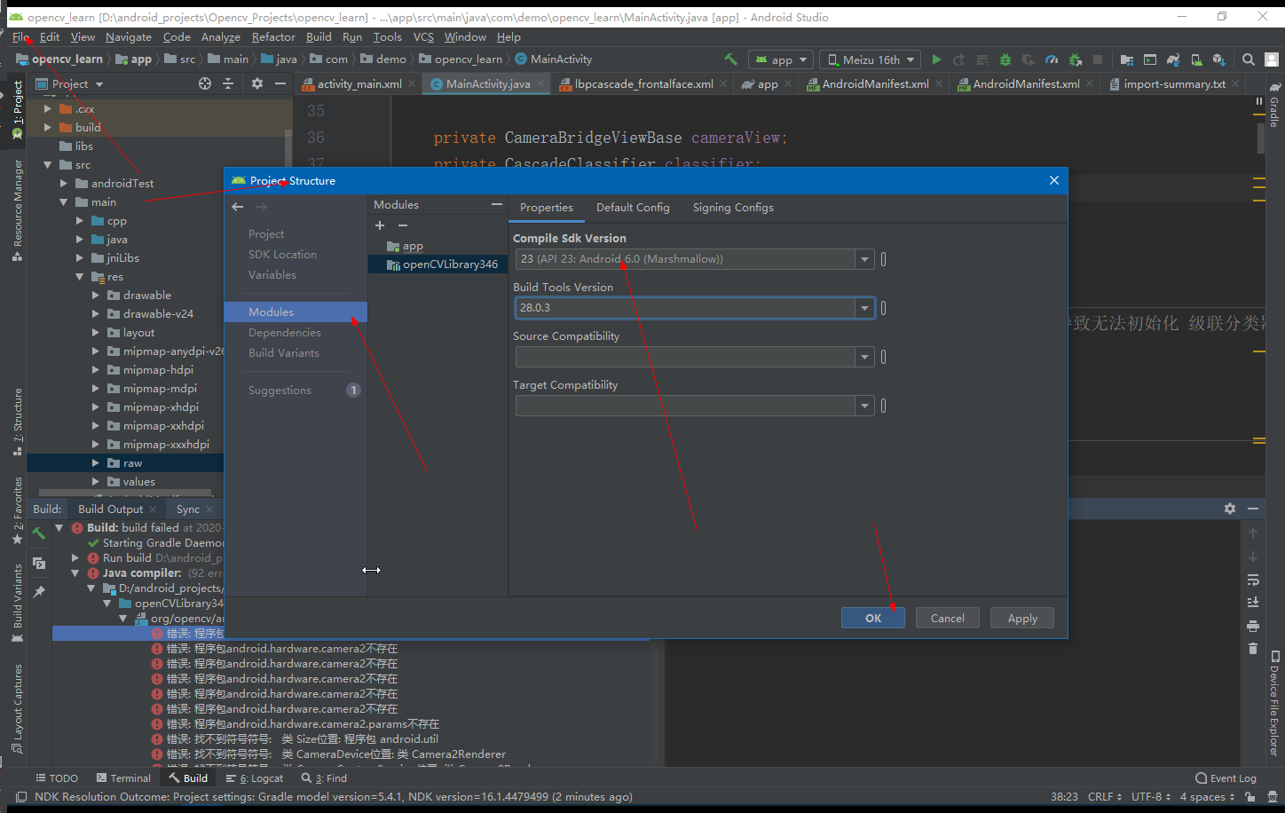1285x813 pixels.
Task: Click back arrow in Project Structure dialog
Action: click(x=238, y=207)
